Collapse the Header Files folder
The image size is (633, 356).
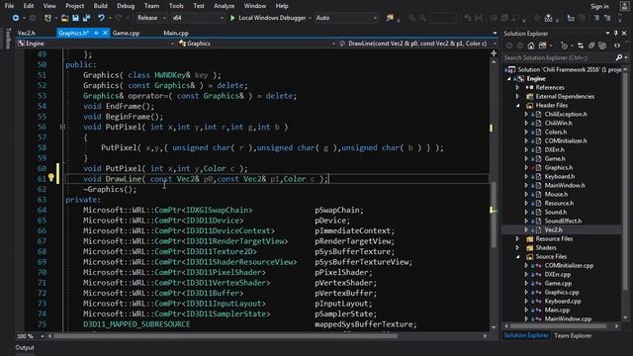point(517,106)
